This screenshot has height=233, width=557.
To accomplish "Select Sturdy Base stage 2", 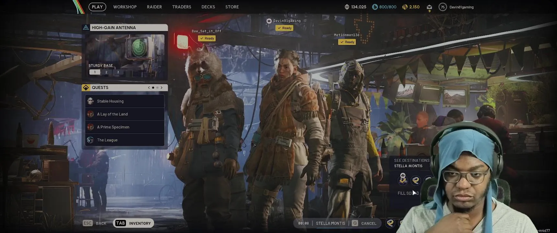I will click(106, 72).
